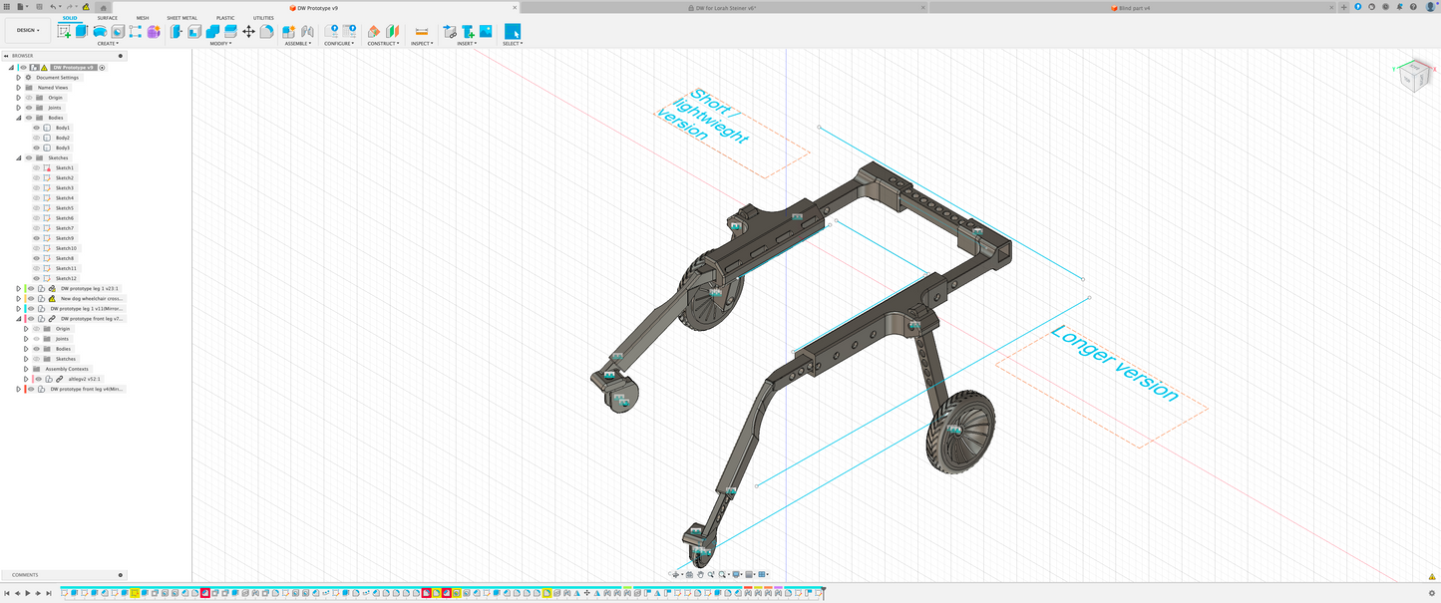The height and width of the screenshot is (603, 1441).
Task: Open the SHEET METAL tab
Action: click(181, 18)
